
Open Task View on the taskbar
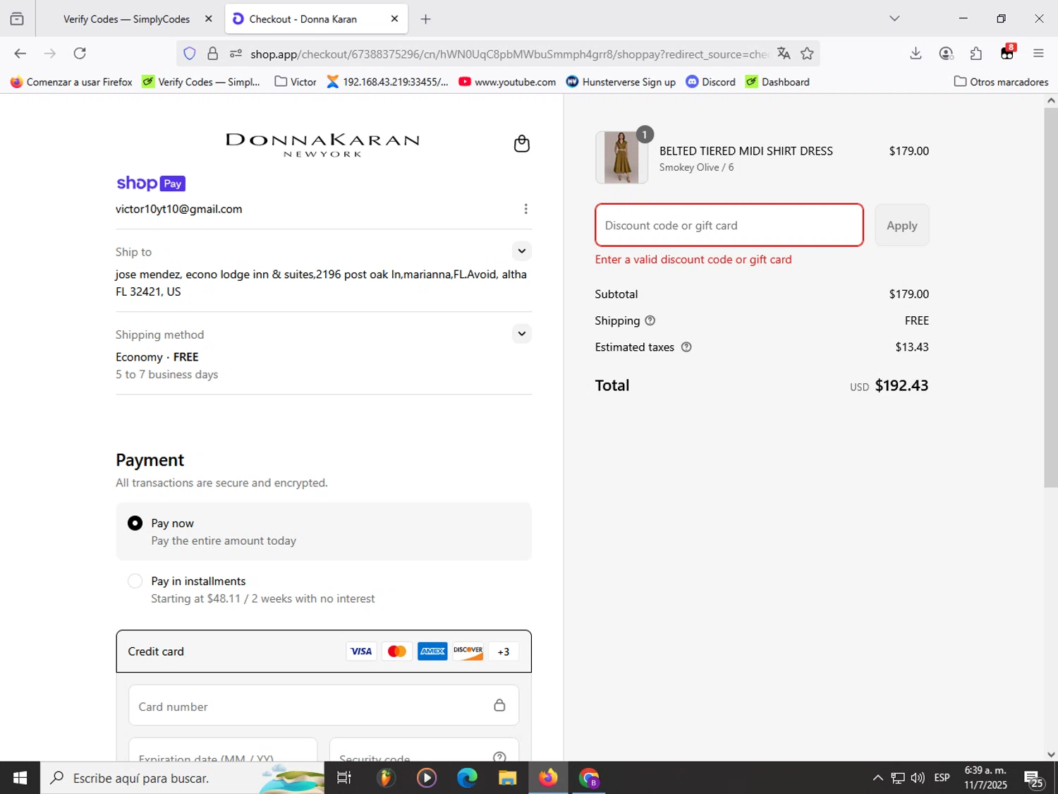click(x=344, y=778)
